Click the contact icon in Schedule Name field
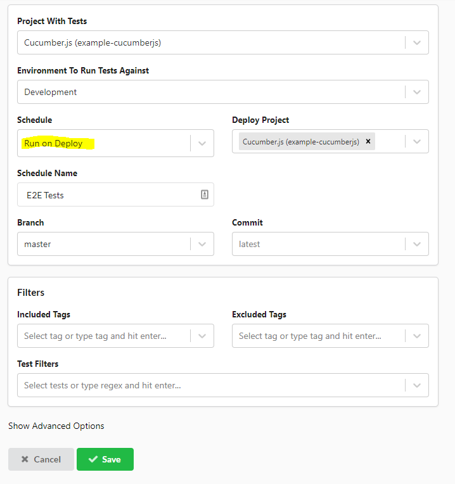The width and height of the screenshot is (455, 484). tap(204, 194)
